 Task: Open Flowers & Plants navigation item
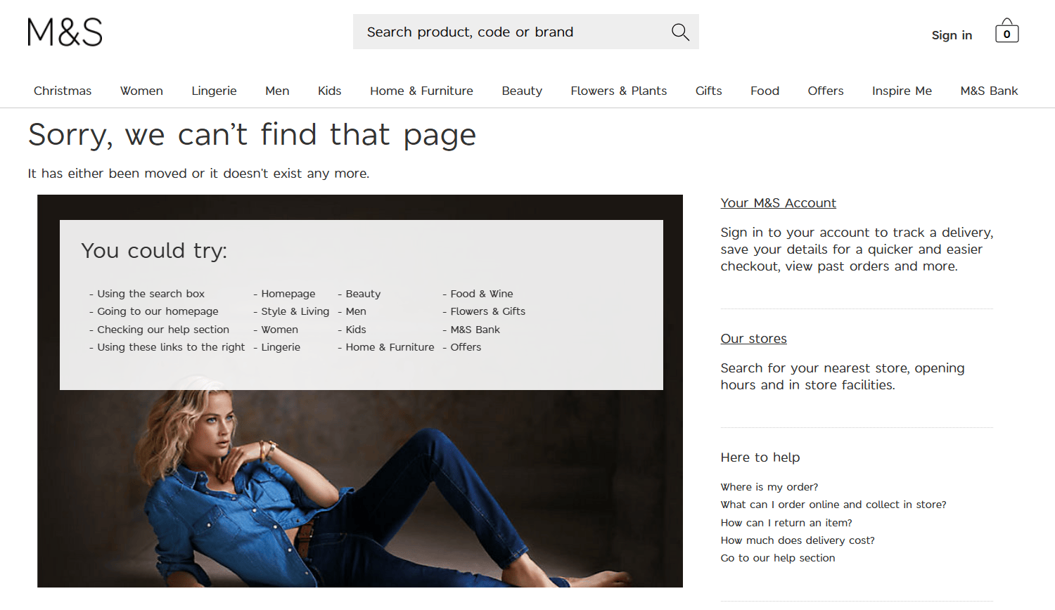click(618, 91)
